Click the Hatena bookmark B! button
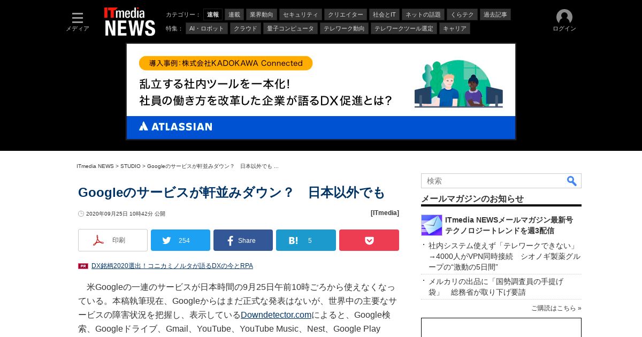Viewport: 642px width, 337px height. click(x=306, y=240)
